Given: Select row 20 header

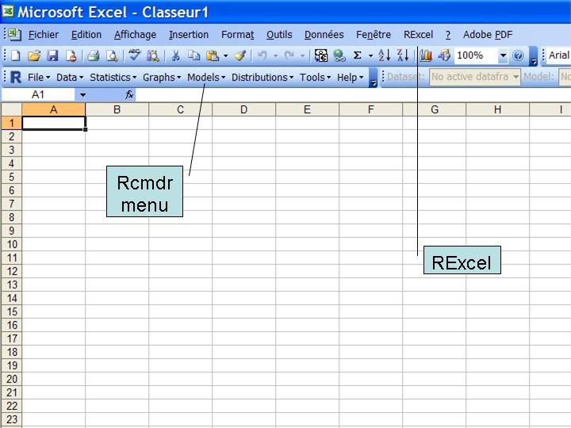Looking at the screenshot, I should coord(12,379).
